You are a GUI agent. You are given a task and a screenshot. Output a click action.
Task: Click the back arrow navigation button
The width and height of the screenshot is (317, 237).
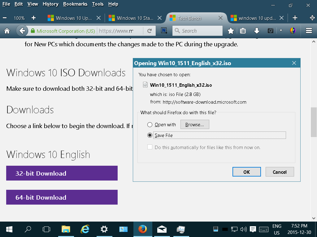[x=22, y=31]
